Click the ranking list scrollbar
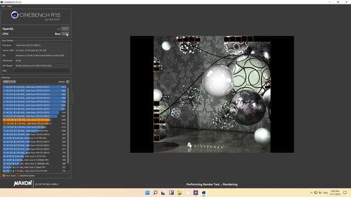The width and height of the screenshot is (351, 197). tap(68, 125)
